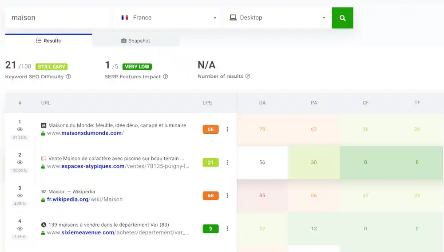Click the LPS score 68 badge

tap(210, 196)
